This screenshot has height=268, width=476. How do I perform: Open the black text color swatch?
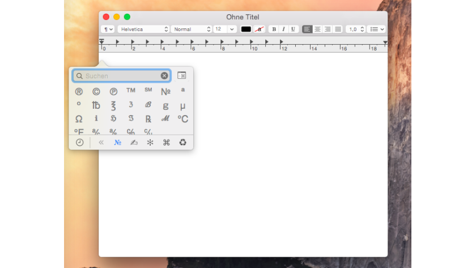point(246,29)
